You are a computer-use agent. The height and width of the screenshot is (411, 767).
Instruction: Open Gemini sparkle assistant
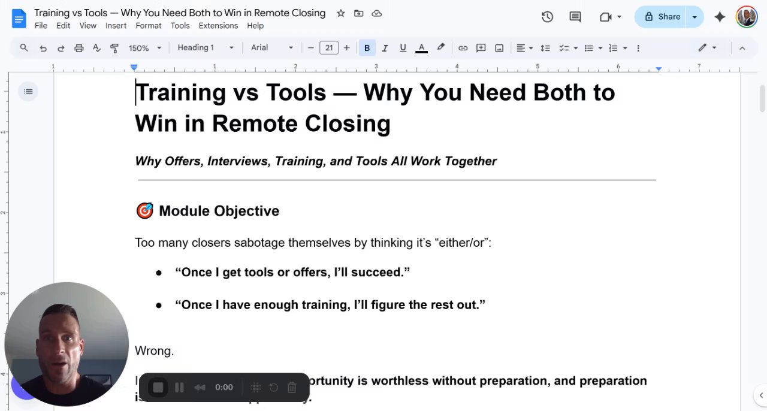(x=720, y=17)
